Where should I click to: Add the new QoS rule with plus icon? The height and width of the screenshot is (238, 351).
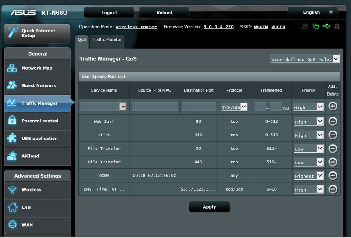click(x=333, y=106)
